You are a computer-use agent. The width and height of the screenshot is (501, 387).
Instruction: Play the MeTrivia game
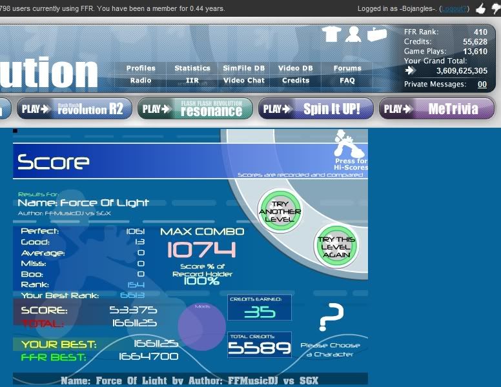(436, 109)
